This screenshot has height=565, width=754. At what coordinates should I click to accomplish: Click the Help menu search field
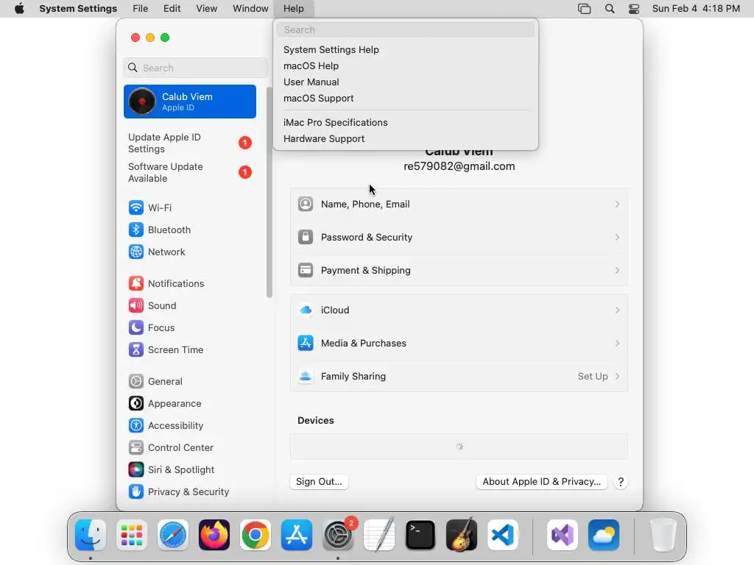tap(406, 29)
